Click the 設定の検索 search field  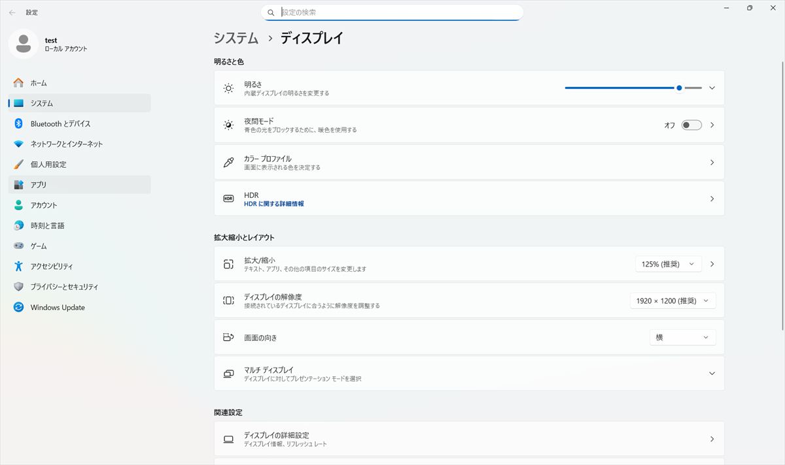click(399, 12)
